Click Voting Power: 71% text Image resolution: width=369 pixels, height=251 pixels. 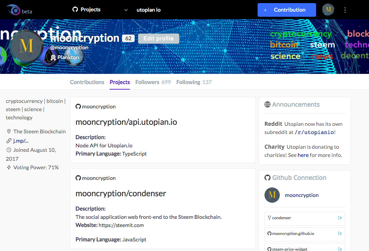[x=36, y=168]
